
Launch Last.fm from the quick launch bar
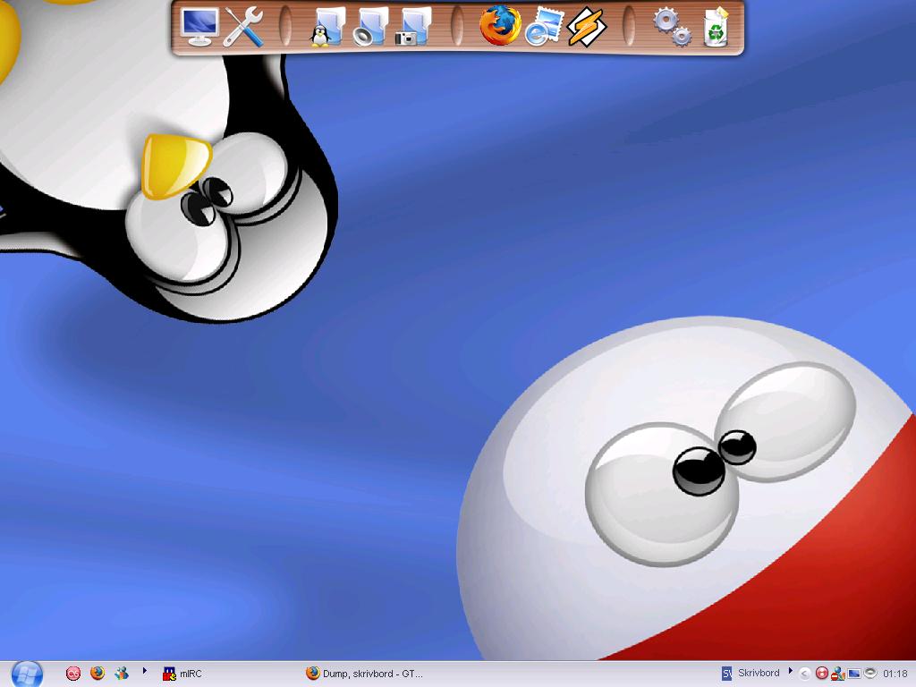[73, 674]
